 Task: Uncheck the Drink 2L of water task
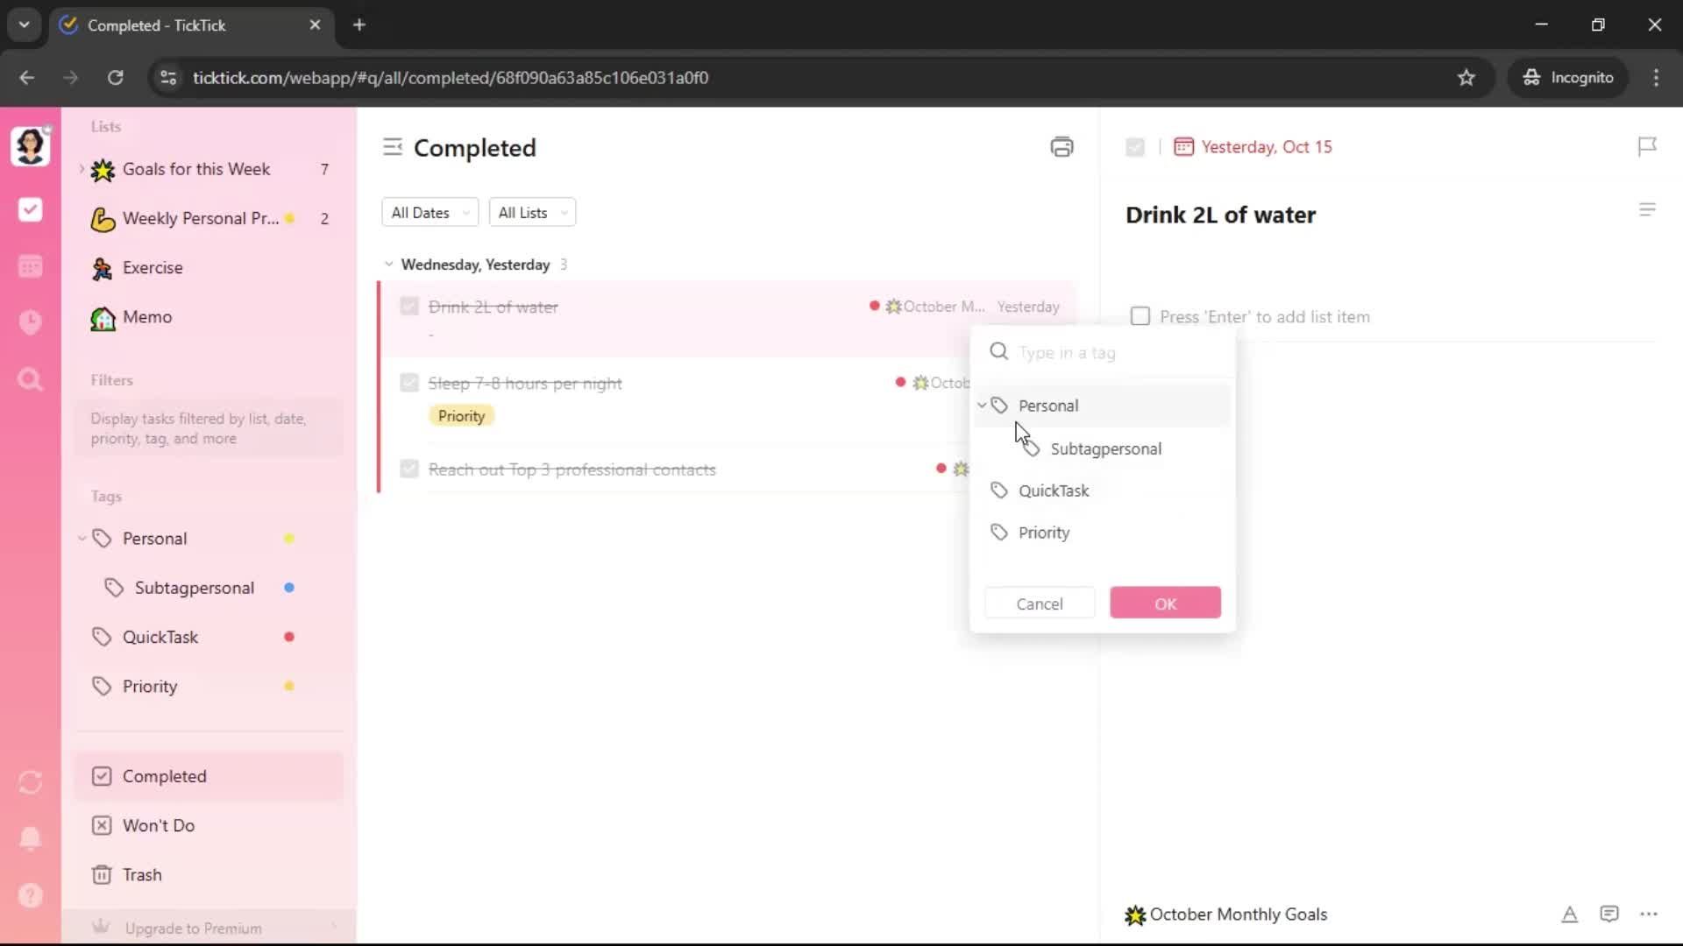tap(409, 307)
